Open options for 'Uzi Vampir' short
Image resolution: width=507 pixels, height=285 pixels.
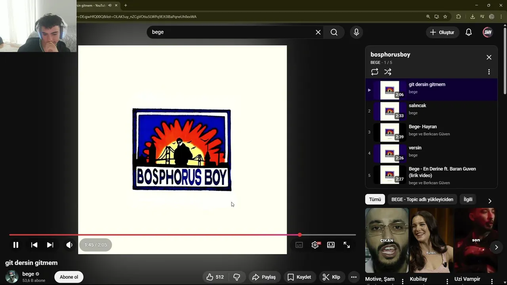click(492, 281)
